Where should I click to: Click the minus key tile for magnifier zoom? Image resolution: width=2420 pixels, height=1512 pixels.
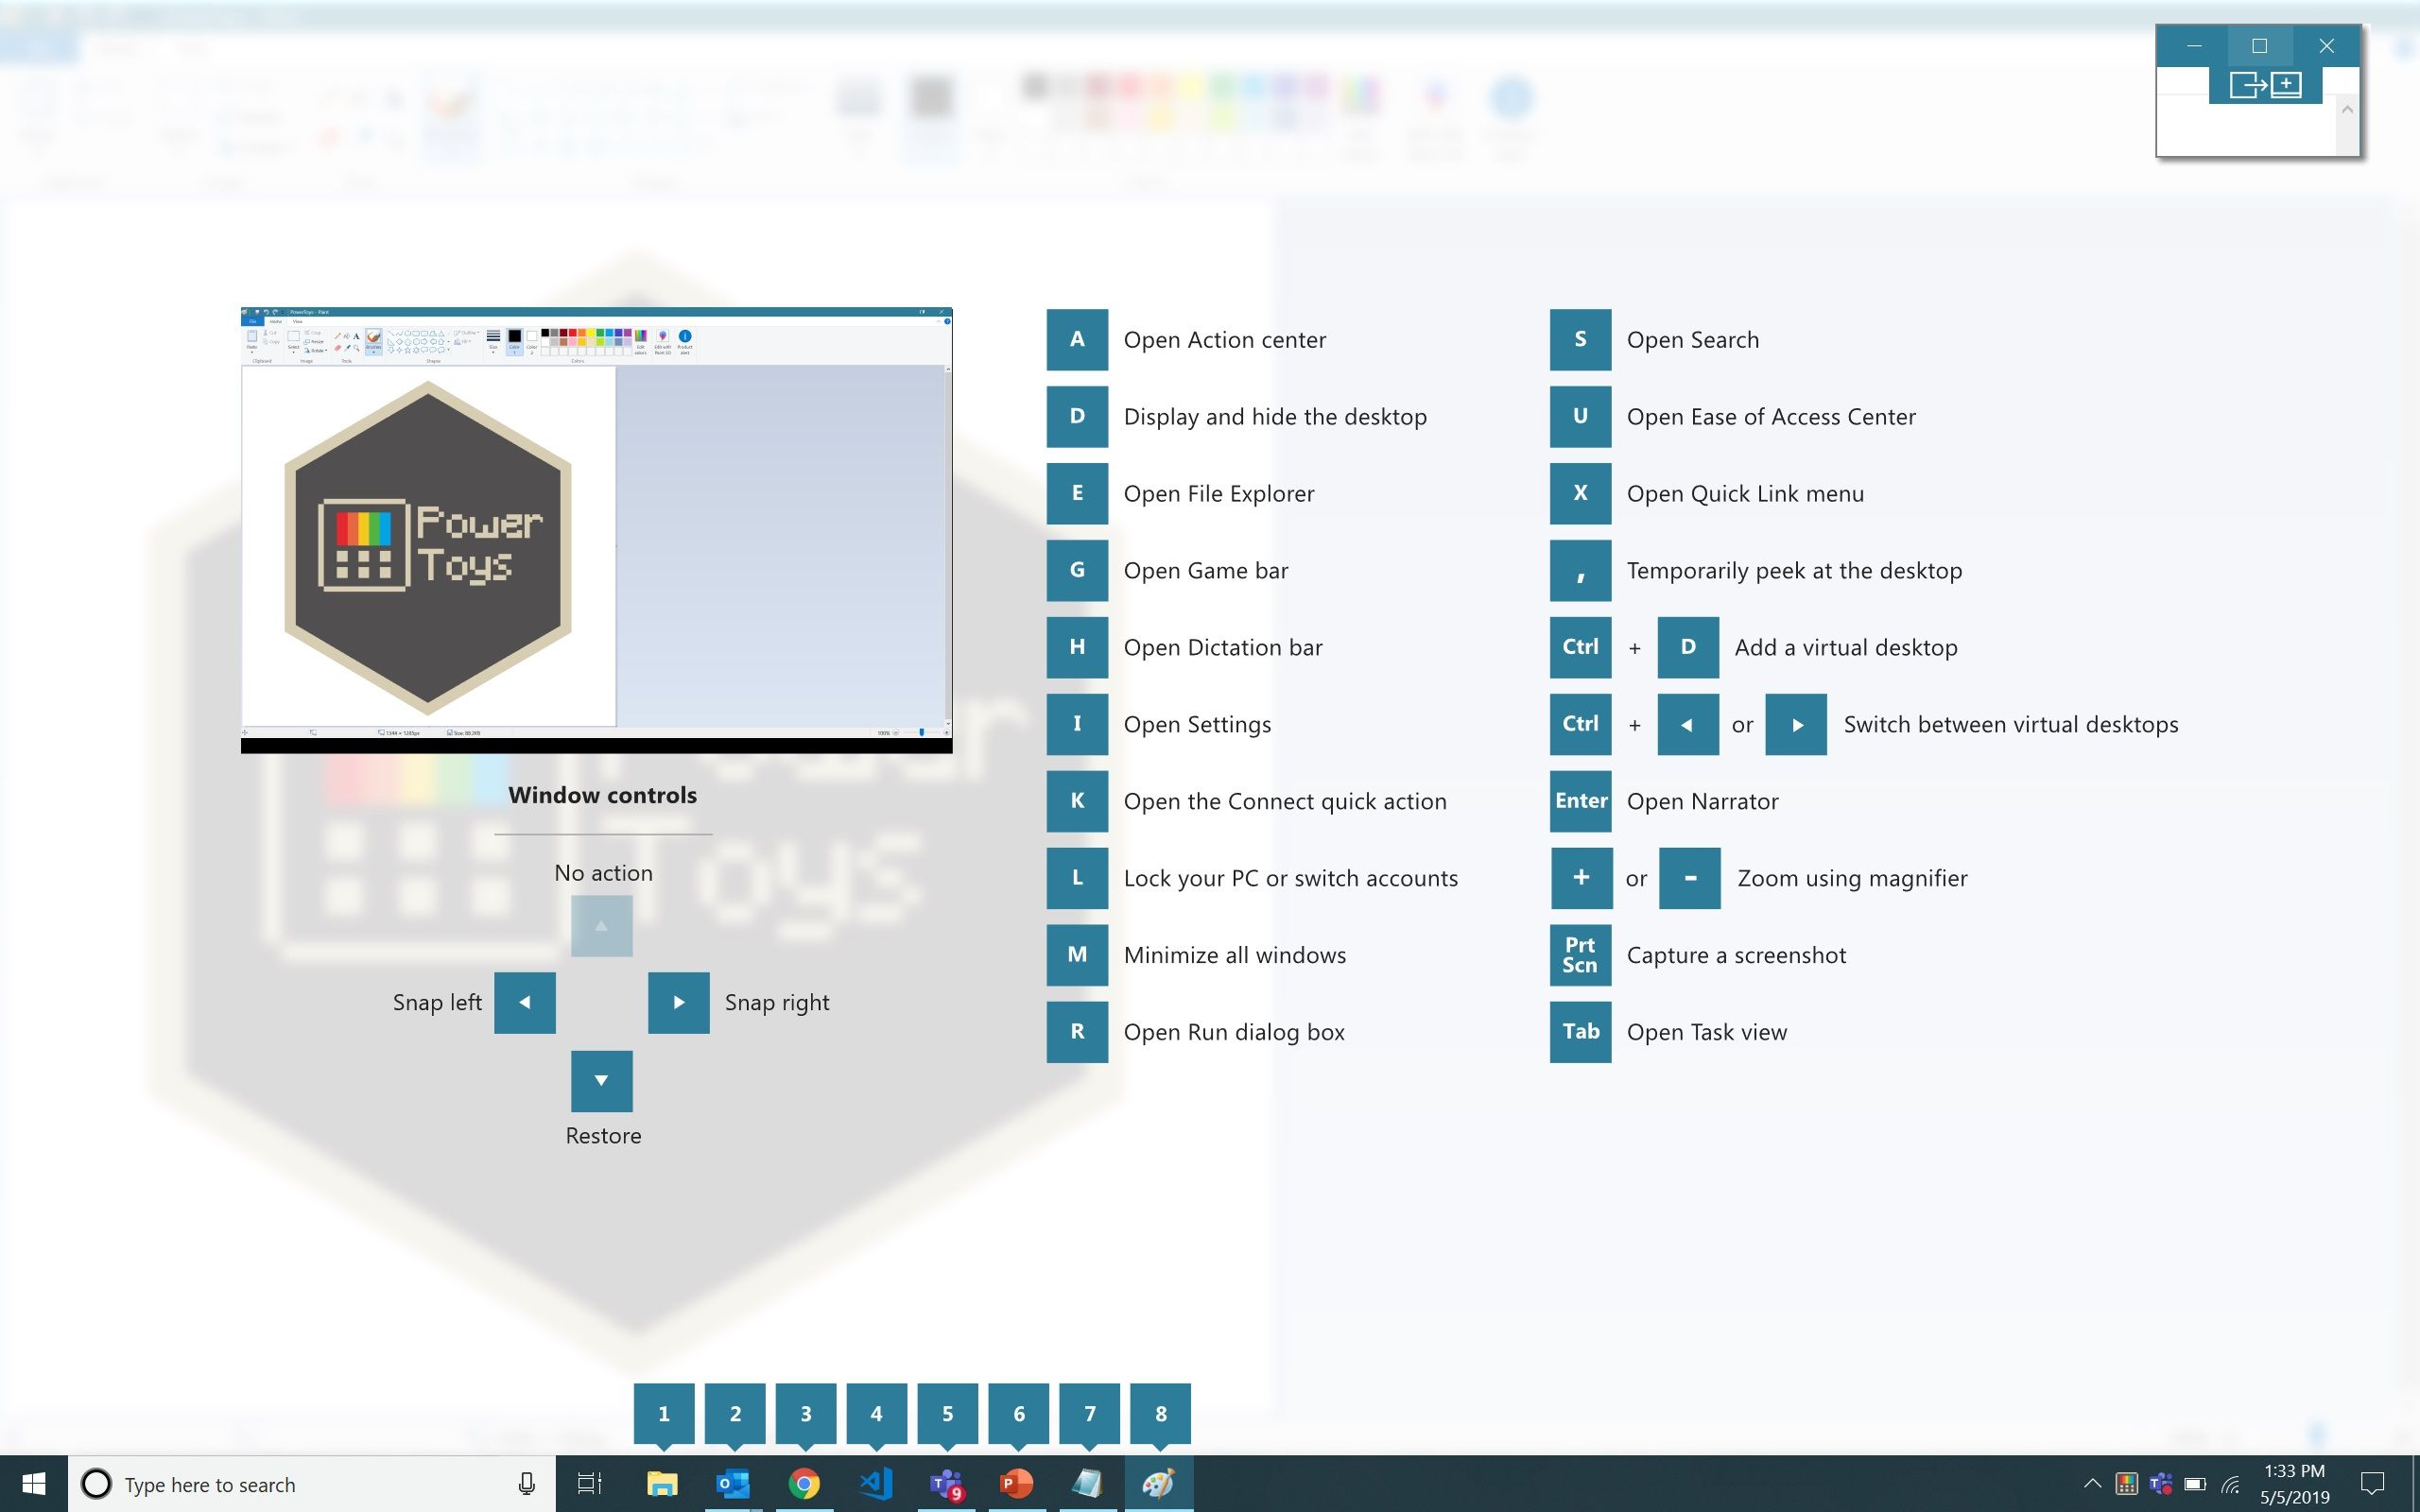[1689, 878]
